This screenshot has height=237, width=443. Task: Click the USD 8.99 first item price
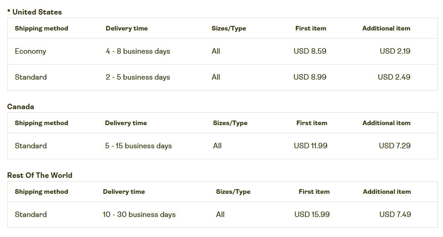coord(310,77)
